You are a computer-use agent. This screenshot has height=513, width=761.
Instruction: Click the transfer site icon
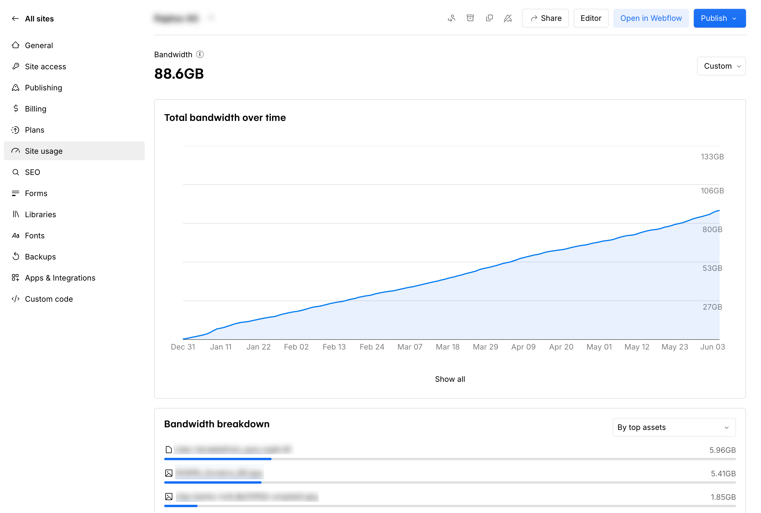pyautogui.click(x=451, y=18)
